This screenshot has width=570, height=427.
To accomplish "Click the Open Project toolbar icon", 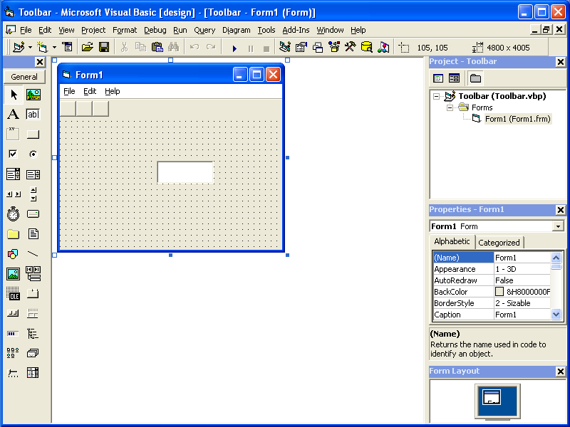I will pyautogui.click(x=87, y=47).
